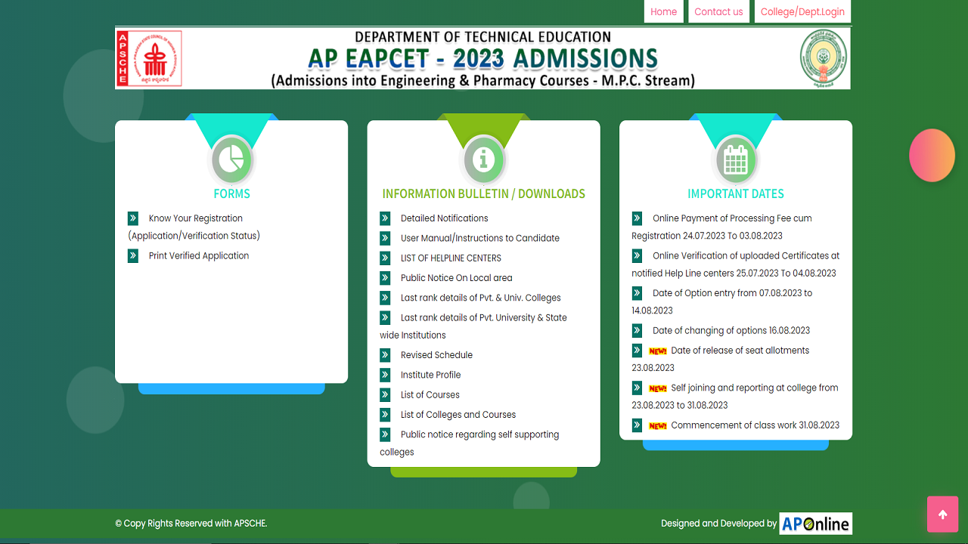The width and height of the screenshot is (968, 544).
Task: Click Commencement of class work 31.08.2023
Action: (755, 425)
